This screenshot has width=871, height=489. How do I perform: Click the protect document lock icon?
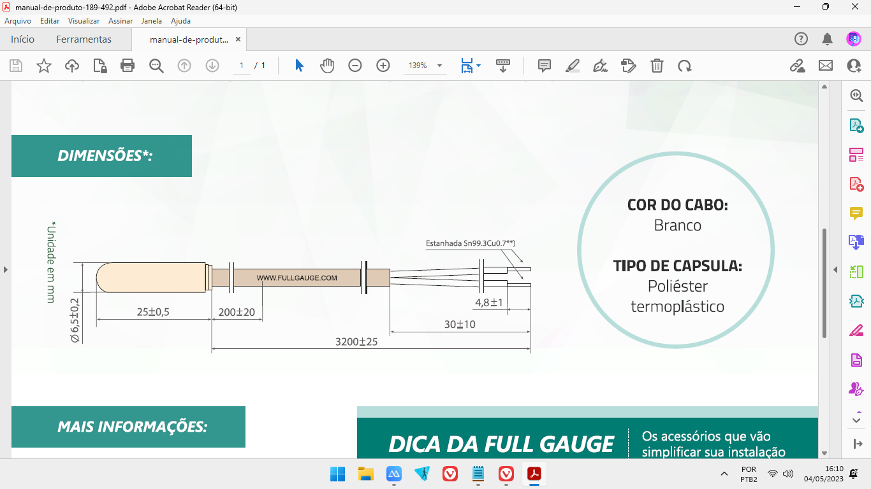100,66
